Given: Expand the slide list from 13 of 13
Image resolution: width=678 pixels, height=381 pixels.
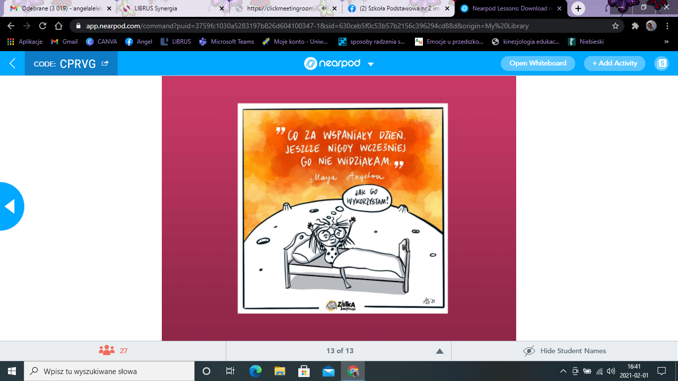Looking at the screenshot, I should click(x=439, y=351).
